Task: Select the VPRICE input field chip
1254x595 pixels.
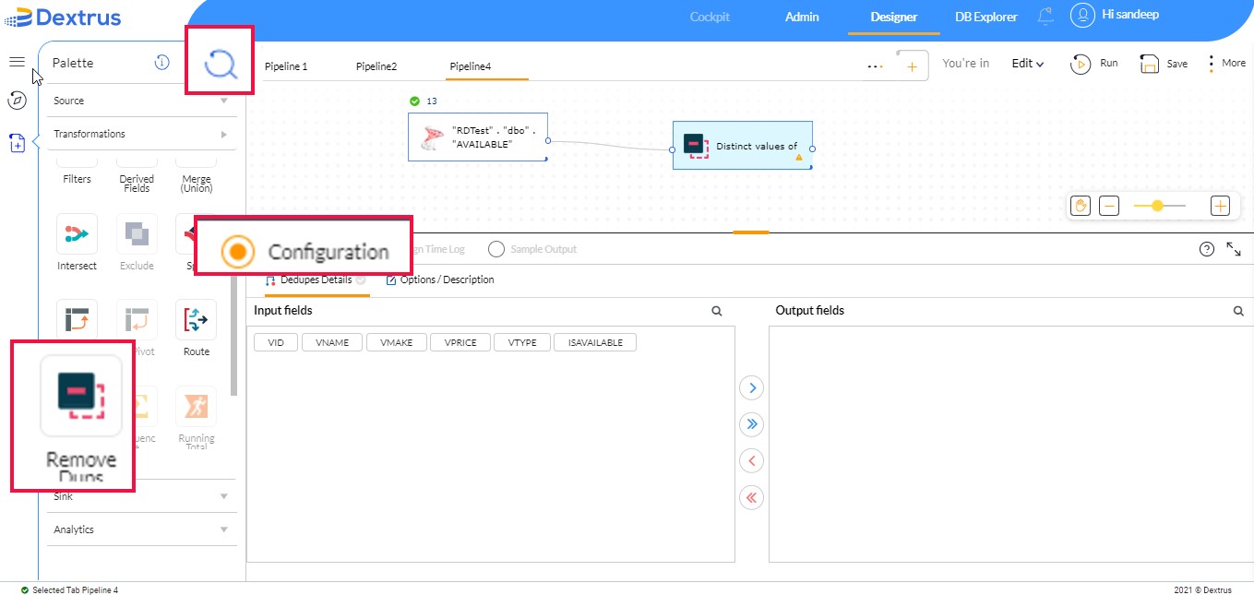Action: click(x=460, y=342)
